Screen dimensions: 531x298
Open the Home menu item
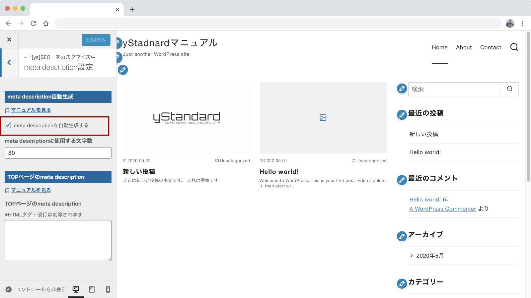coord(440,47)
